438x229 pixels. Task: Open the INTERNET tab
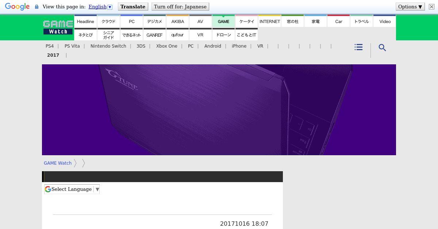(x=269, y=21)
